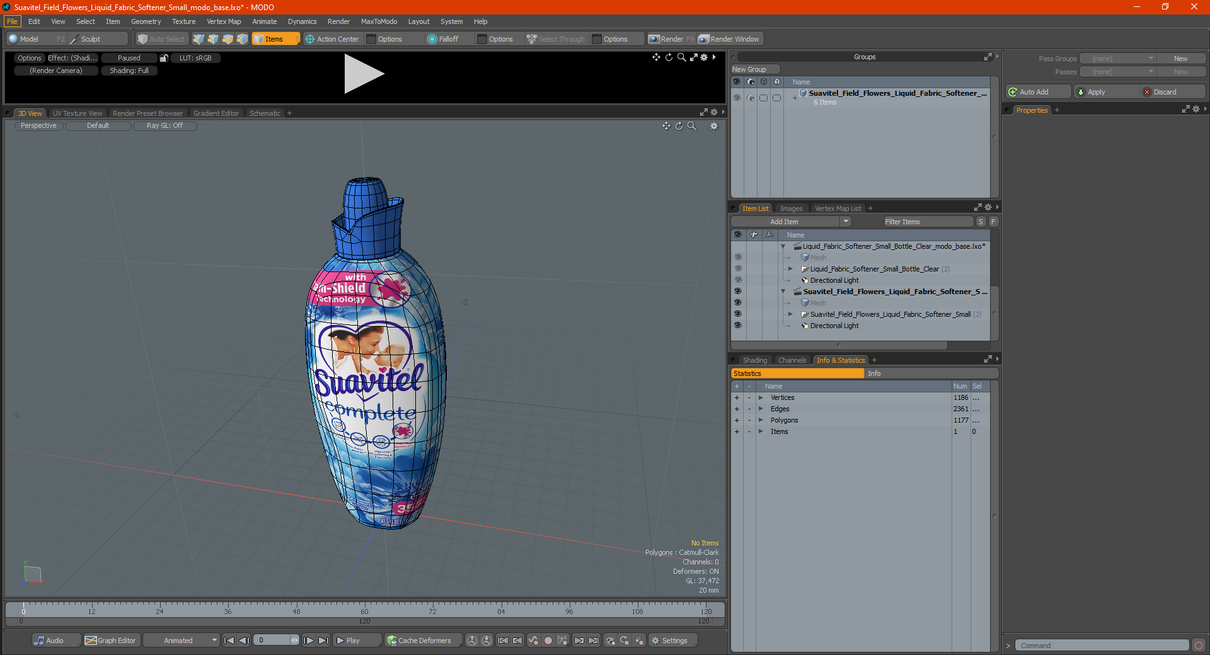Toggle visibility of the Suavitel Mesh item

click(737, 303)
